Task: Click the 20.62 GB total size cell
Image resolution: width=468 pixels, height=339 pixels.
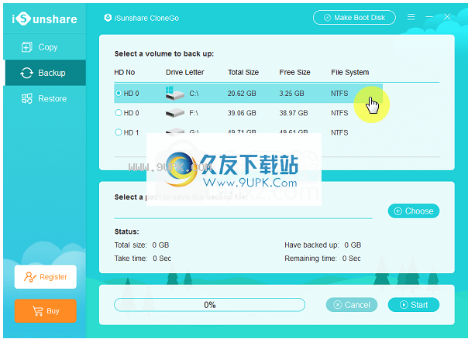Action: point(242,94)
